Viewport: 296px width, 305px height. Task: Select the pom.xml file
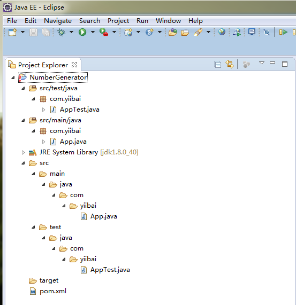[53, 291]
